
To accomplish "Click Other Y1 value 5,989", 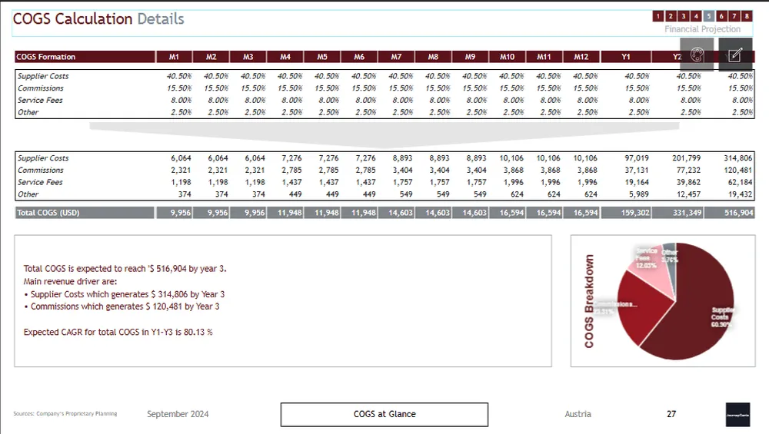I will tap(639, 194).
